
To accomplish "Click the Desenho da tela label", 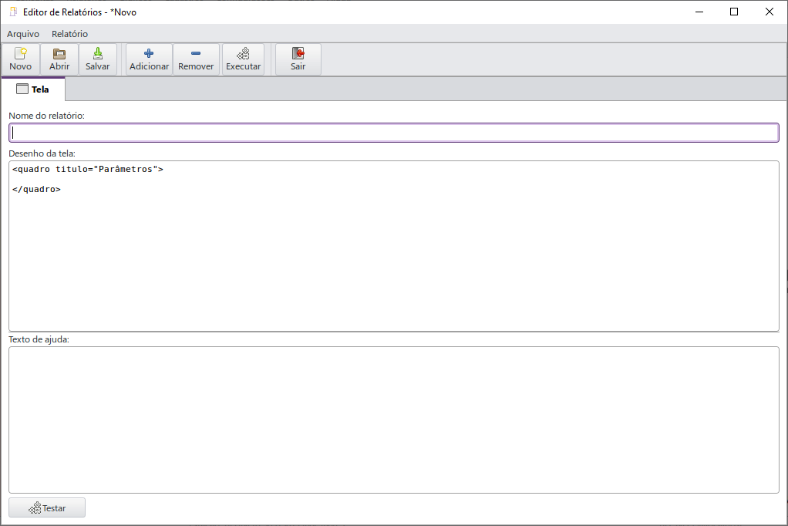I will click(x=42, y=153).
